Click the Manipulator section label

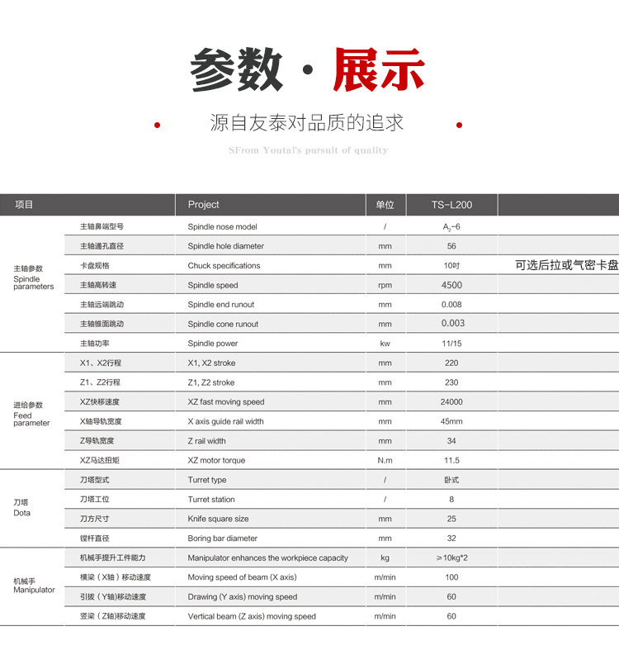pyautogui.click(x=34, y=586)
